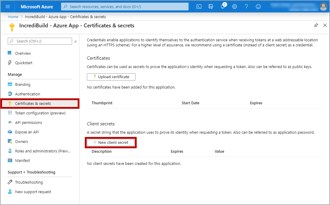Image resolution: width=330 pixels, height=205 pixels.
Task: Click the New client secret button
Action: click(111, 142)
